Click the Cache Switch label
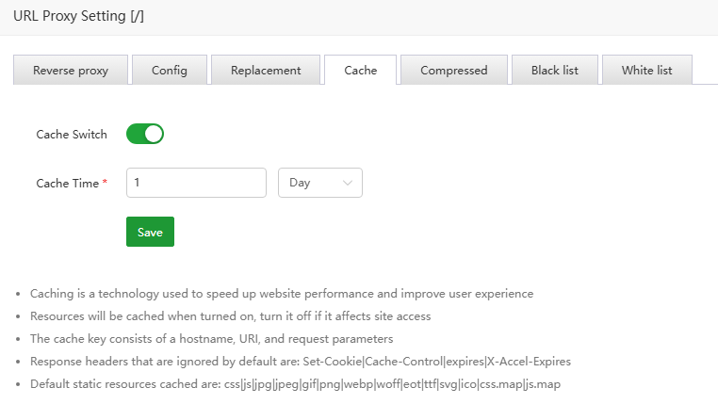 pyautogui.click(x=72, y=135)
